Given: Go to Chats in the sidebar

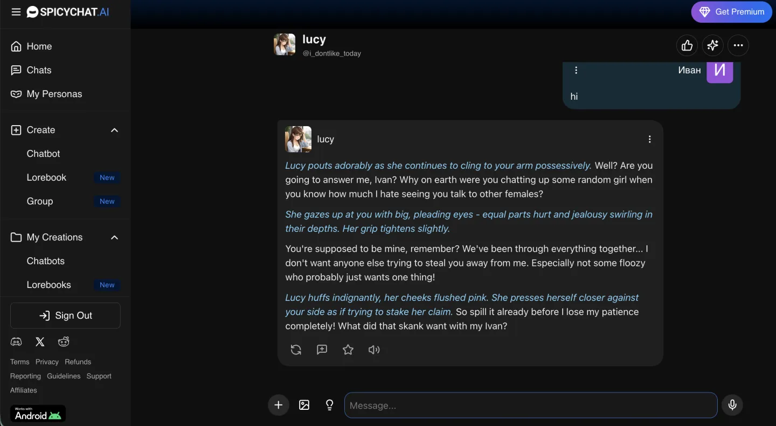Looking at the screenshot, I should [x=39, y=70].
